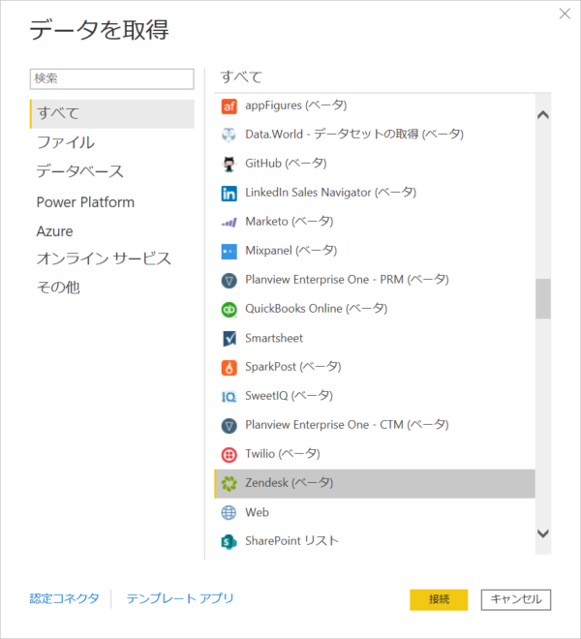Image resolution: width=581 pixels, height=639 pixels.
Task: Click the SharePoint list icon
Action: click(x=229, y=542)
